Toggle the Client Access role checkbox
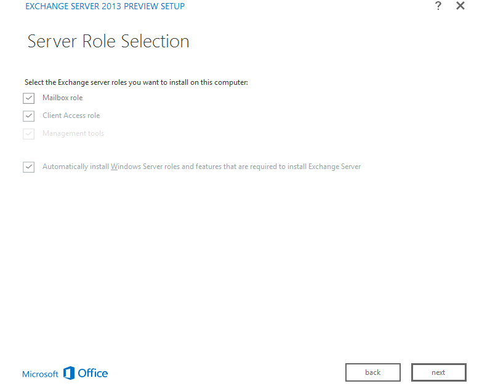The width and height of the screenshot is (482, 389). (28, 116)
